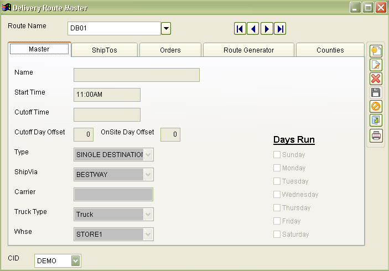Go to the next route record

click(x=267, y=29)
